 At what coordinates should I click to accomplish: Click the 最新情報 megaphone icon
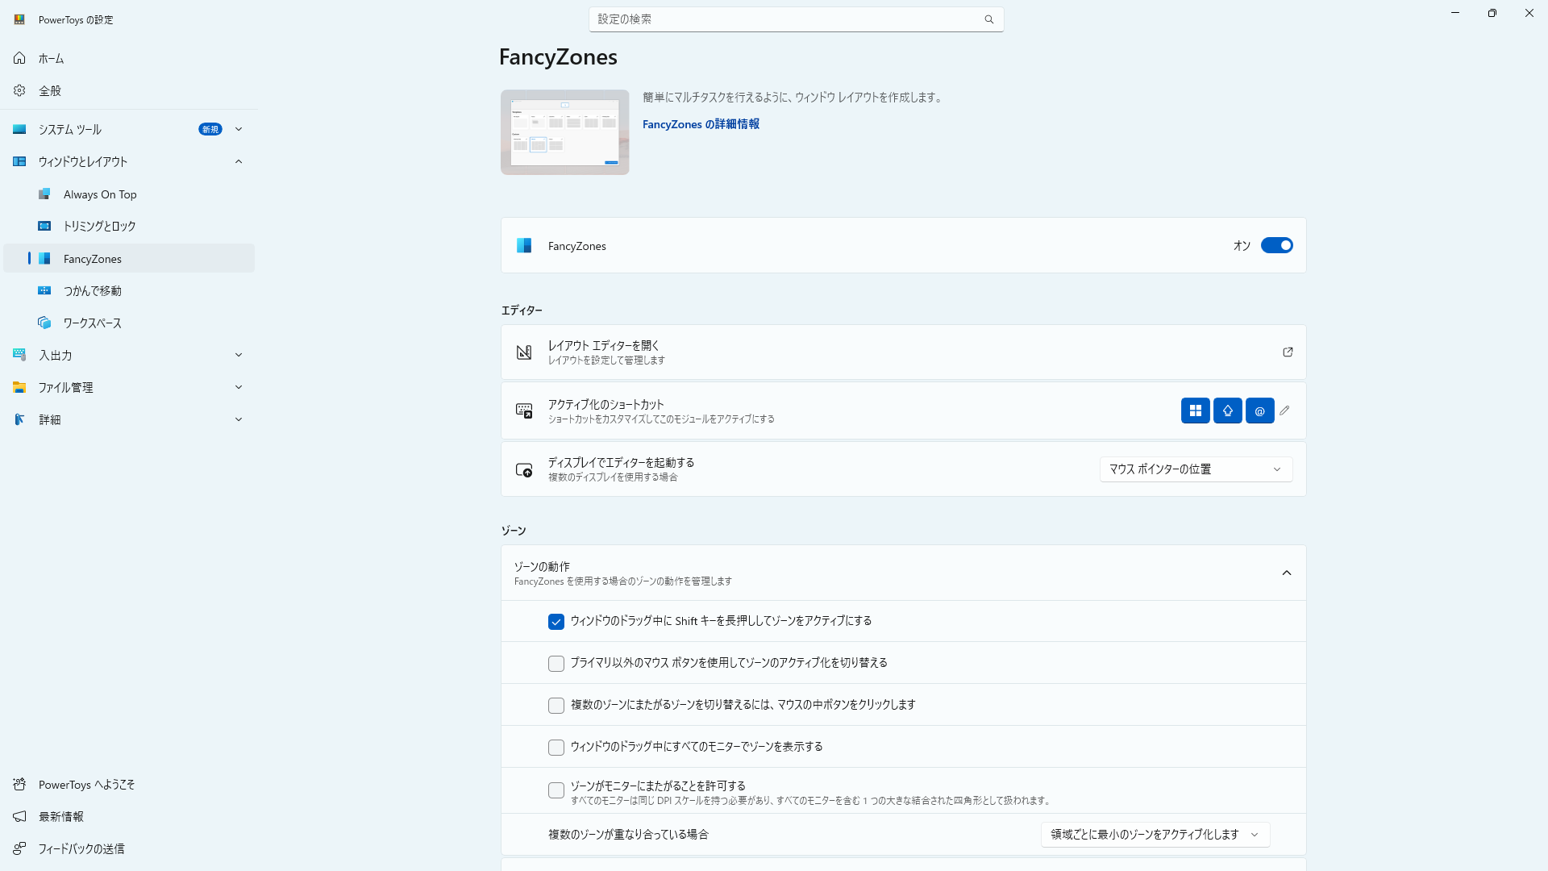(19, 817)
